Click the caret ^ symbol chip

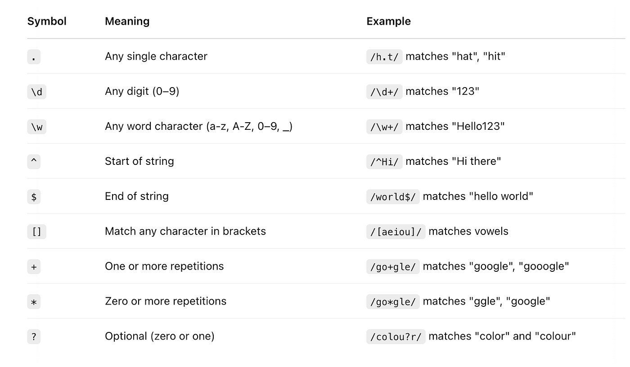(34, 162)
